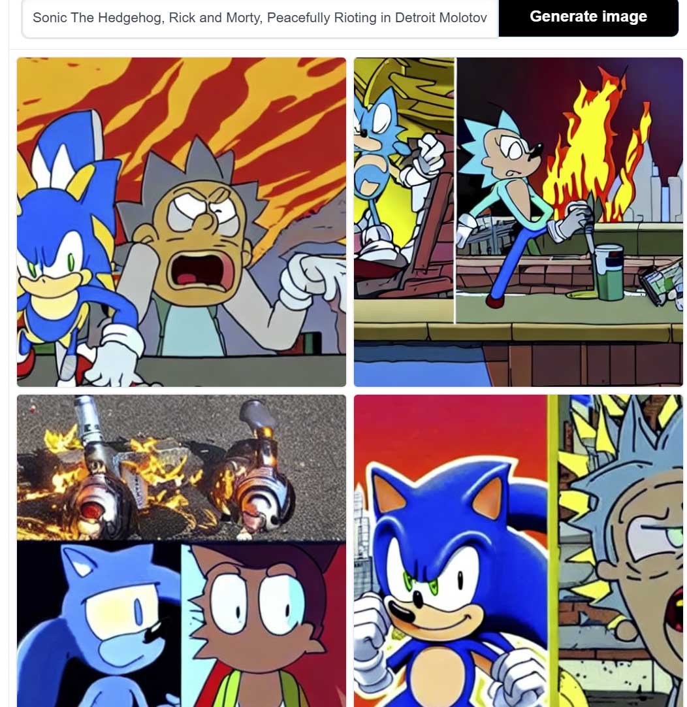Screen dimensions: 687x707
Task: Click the brown-faced wide-eyed character panel
Action: [264, 625]
